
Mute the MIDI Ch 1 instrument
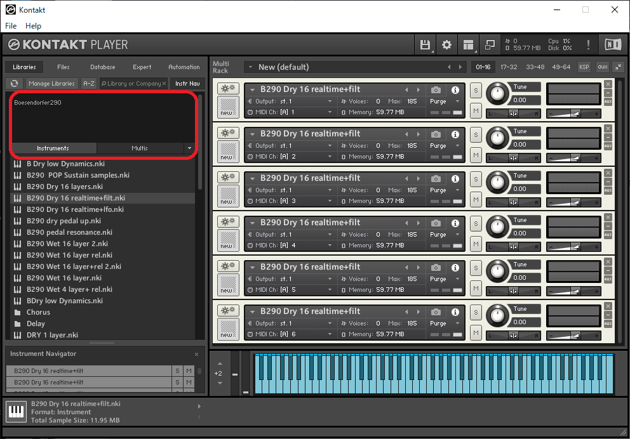pyautogui.click(x=476, y=111)
